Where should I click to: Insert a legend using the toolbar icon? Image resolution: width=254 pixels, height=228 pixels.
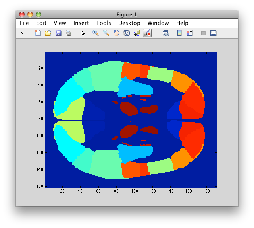click(x=190, y=33)
